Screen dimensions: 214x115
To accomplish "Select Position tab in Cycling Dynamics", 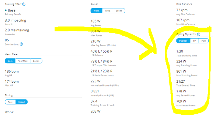I will (183, 41).
